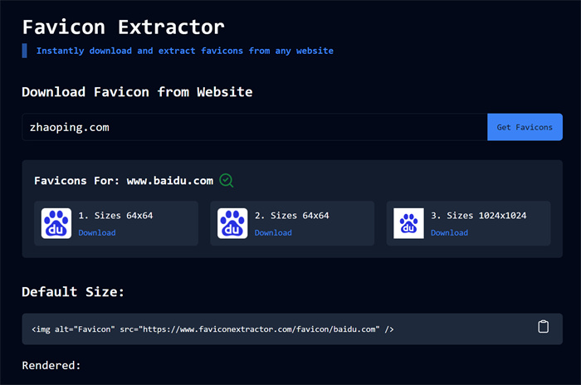Open the second 64x64 Baidu favicon thumbnail
The image size is (581, 385).
coord(232,223)
